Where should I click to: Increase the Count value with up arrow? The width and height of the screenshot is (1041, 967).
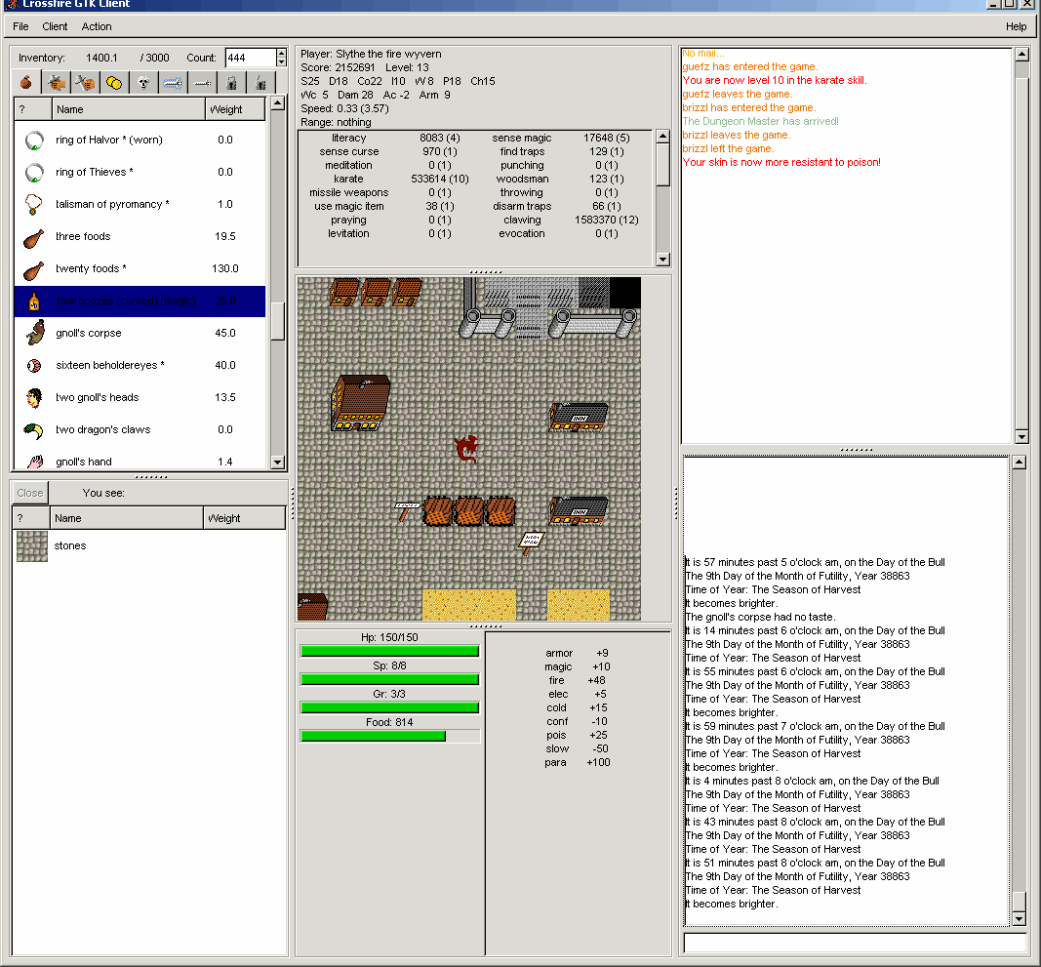[281, 53]
